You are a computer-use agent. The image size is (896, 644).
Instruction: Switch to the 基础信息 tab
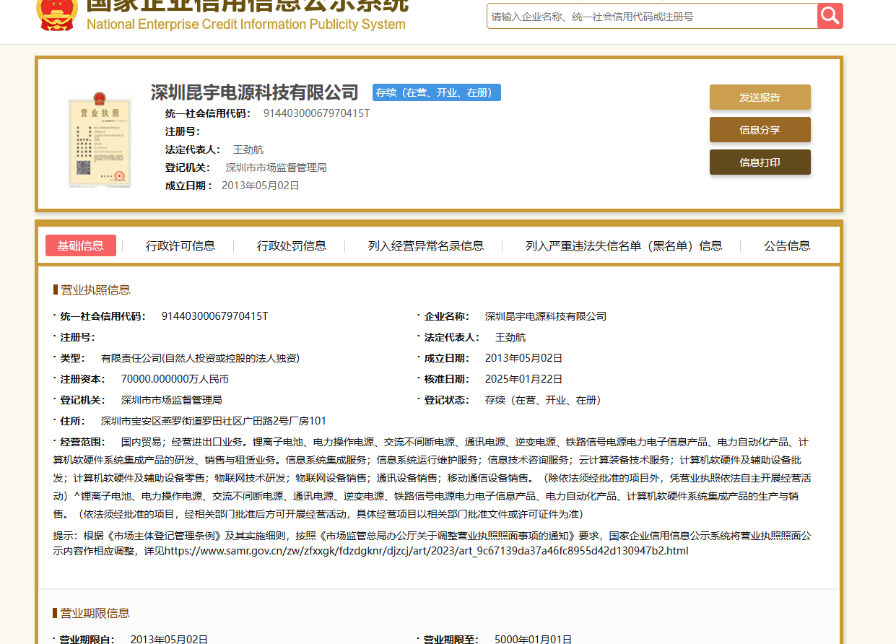(x=81, y=245)
